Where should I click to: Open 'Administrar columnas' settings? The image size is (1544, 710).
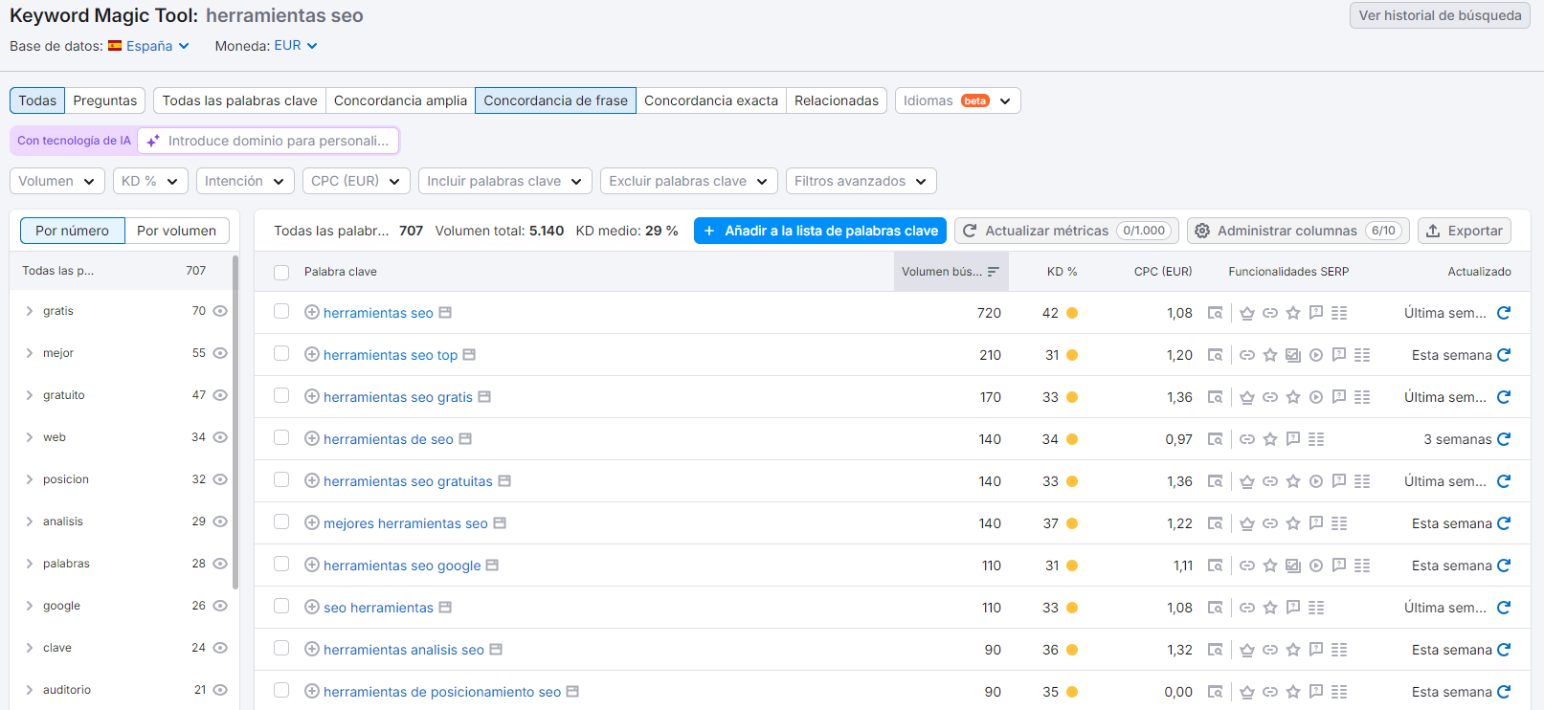[1298, 231]
